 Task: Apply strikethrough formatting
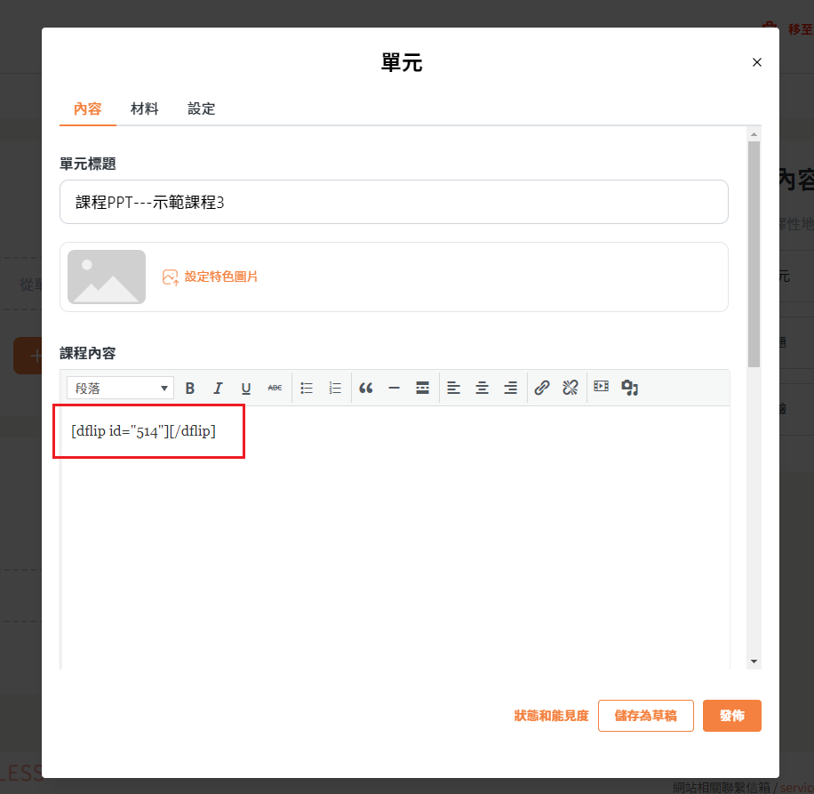[275, 388]
